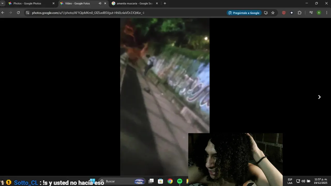Image resolution: width=331 pixels, height=186 pixels.
Task: Open a new browser tab
Action: [165, 3]
